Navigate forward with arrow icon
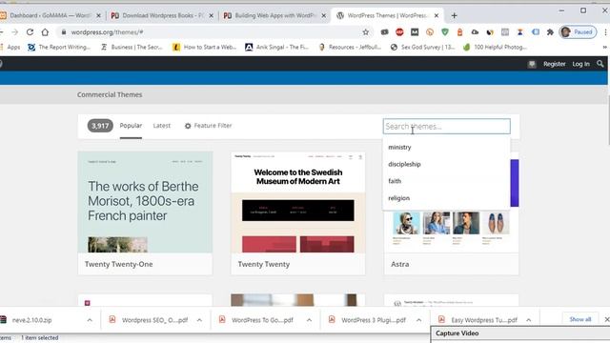 (15, 32)
